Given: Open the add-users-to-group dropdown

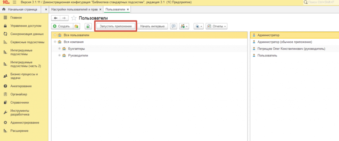Looking at the screenshot, I should coord(184,26).
